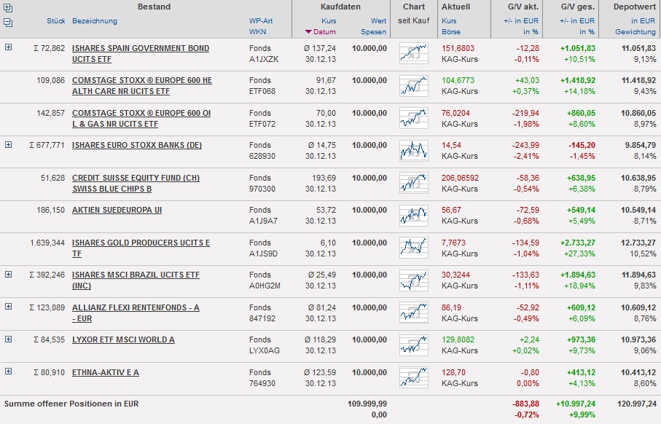The image size is (661, 424).
Task: Sort by the Gewichtung column header
Action: point(635,32)
